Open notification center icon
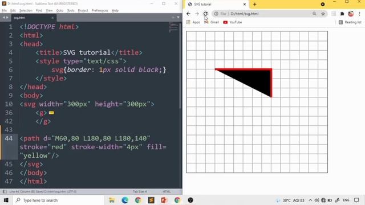The height and width of the screenshot is (205, 365). click(x=356, y=200)
